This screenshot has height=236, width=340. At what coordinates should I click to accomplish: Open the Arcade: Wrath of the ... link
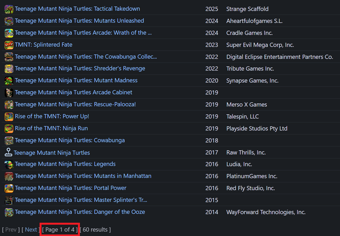click(83, 33)
